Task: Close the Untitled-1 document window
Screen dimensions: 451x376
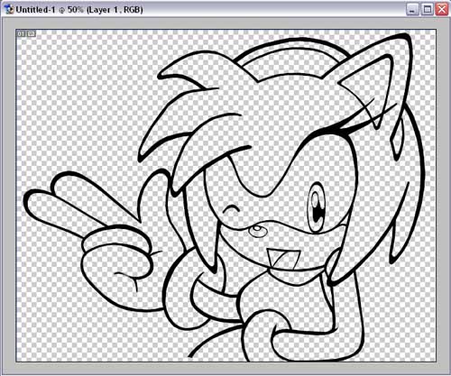Action: tap(442, 9)
